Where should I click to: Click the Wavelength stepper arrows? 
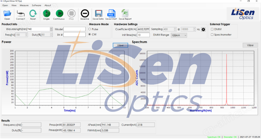coord(51,29)
